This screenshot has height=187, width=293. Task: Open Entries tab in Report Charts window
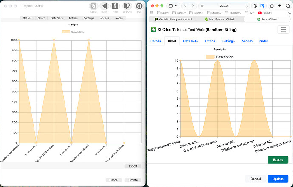click(73, 18)
